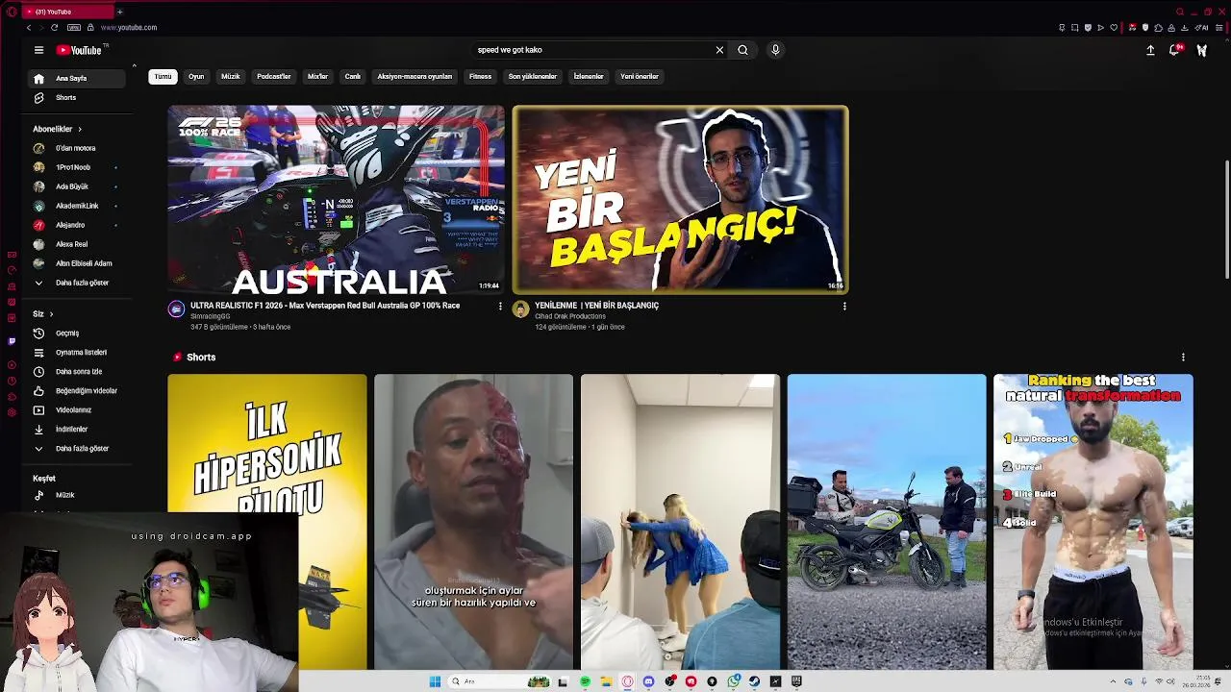Select the Canlı filter chip
The image size is (1231, 692).
click(x=353, y=77)
